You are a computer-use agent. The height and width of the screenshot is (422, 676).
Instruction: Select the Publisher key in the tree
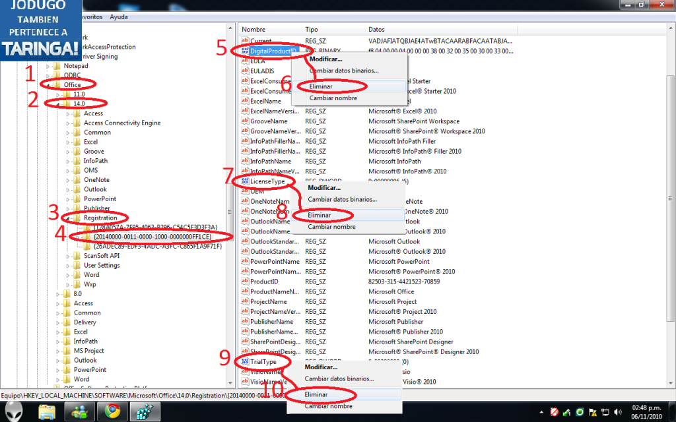tap(96, 208)
